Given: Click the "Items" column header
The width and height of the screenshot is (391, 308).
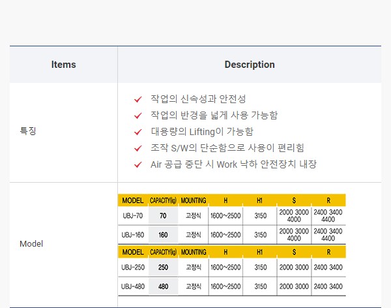Looking at the screenshot, I should click(63, 65).
